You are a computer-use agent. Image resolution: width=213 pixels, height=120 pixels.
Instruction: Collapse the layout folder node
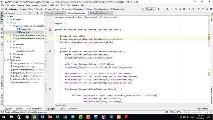tap(11, 48)
